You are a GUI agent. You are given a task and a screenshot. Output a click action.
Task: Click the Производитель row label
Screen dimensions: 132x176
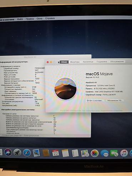pyautogui.click(x=11, y=70)
